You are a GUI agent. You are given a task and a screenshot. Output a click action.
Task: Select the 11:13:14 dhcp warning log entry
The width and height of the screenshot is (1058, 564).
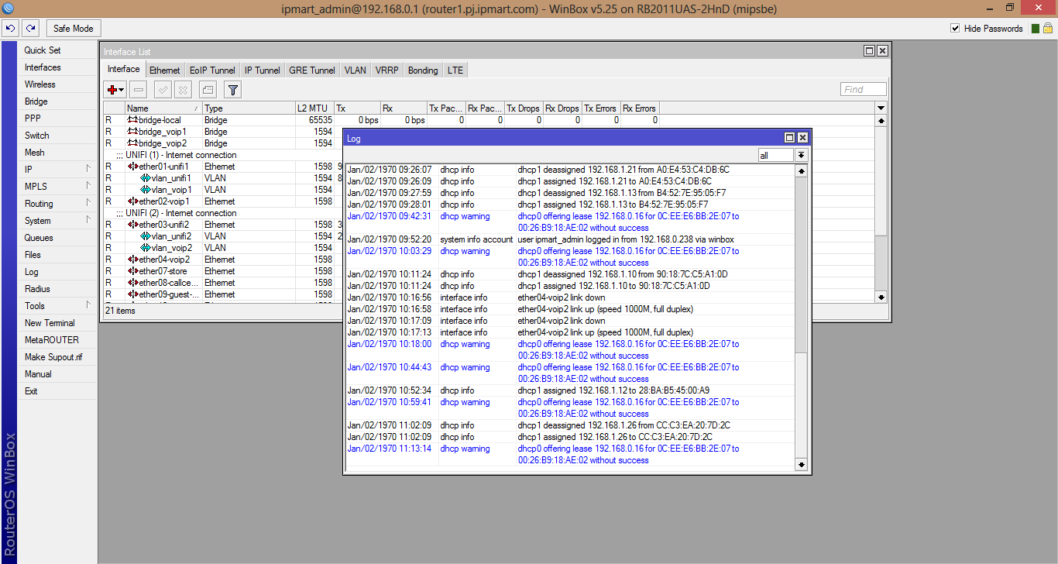click(570, 454)
